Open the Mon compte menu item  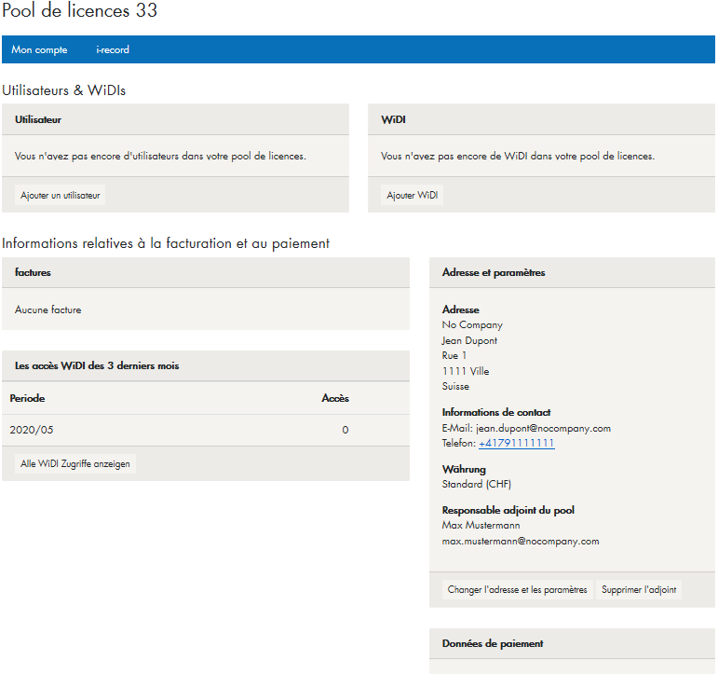click(x=39, y=50)
